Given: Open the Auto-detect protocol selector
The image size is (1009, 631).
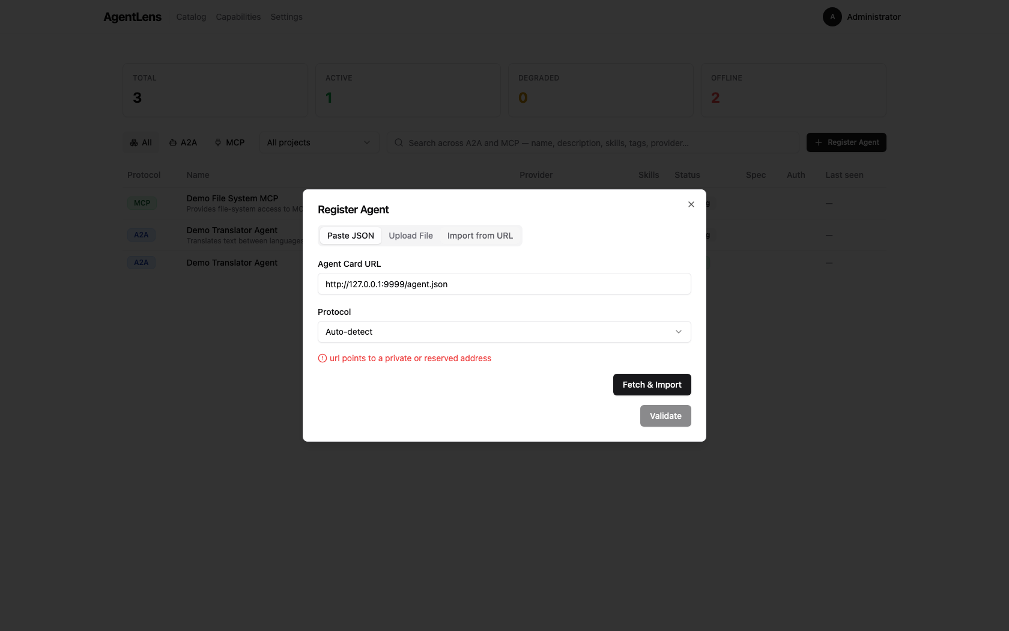Looking at the screenshot, I should pyautogui.click(x=504, y=332).
